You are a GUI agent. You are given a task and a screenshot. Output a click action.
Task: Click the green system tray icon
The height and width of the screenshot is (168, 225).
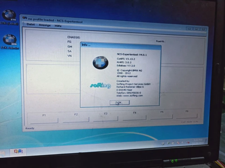[168, 143]
